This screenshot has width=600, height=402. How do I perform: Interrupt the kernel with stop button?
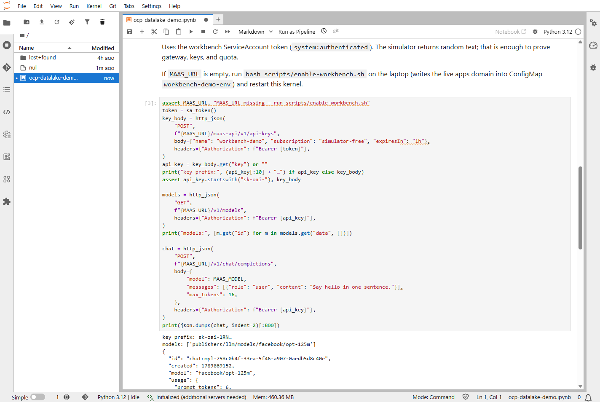(203, 32)
